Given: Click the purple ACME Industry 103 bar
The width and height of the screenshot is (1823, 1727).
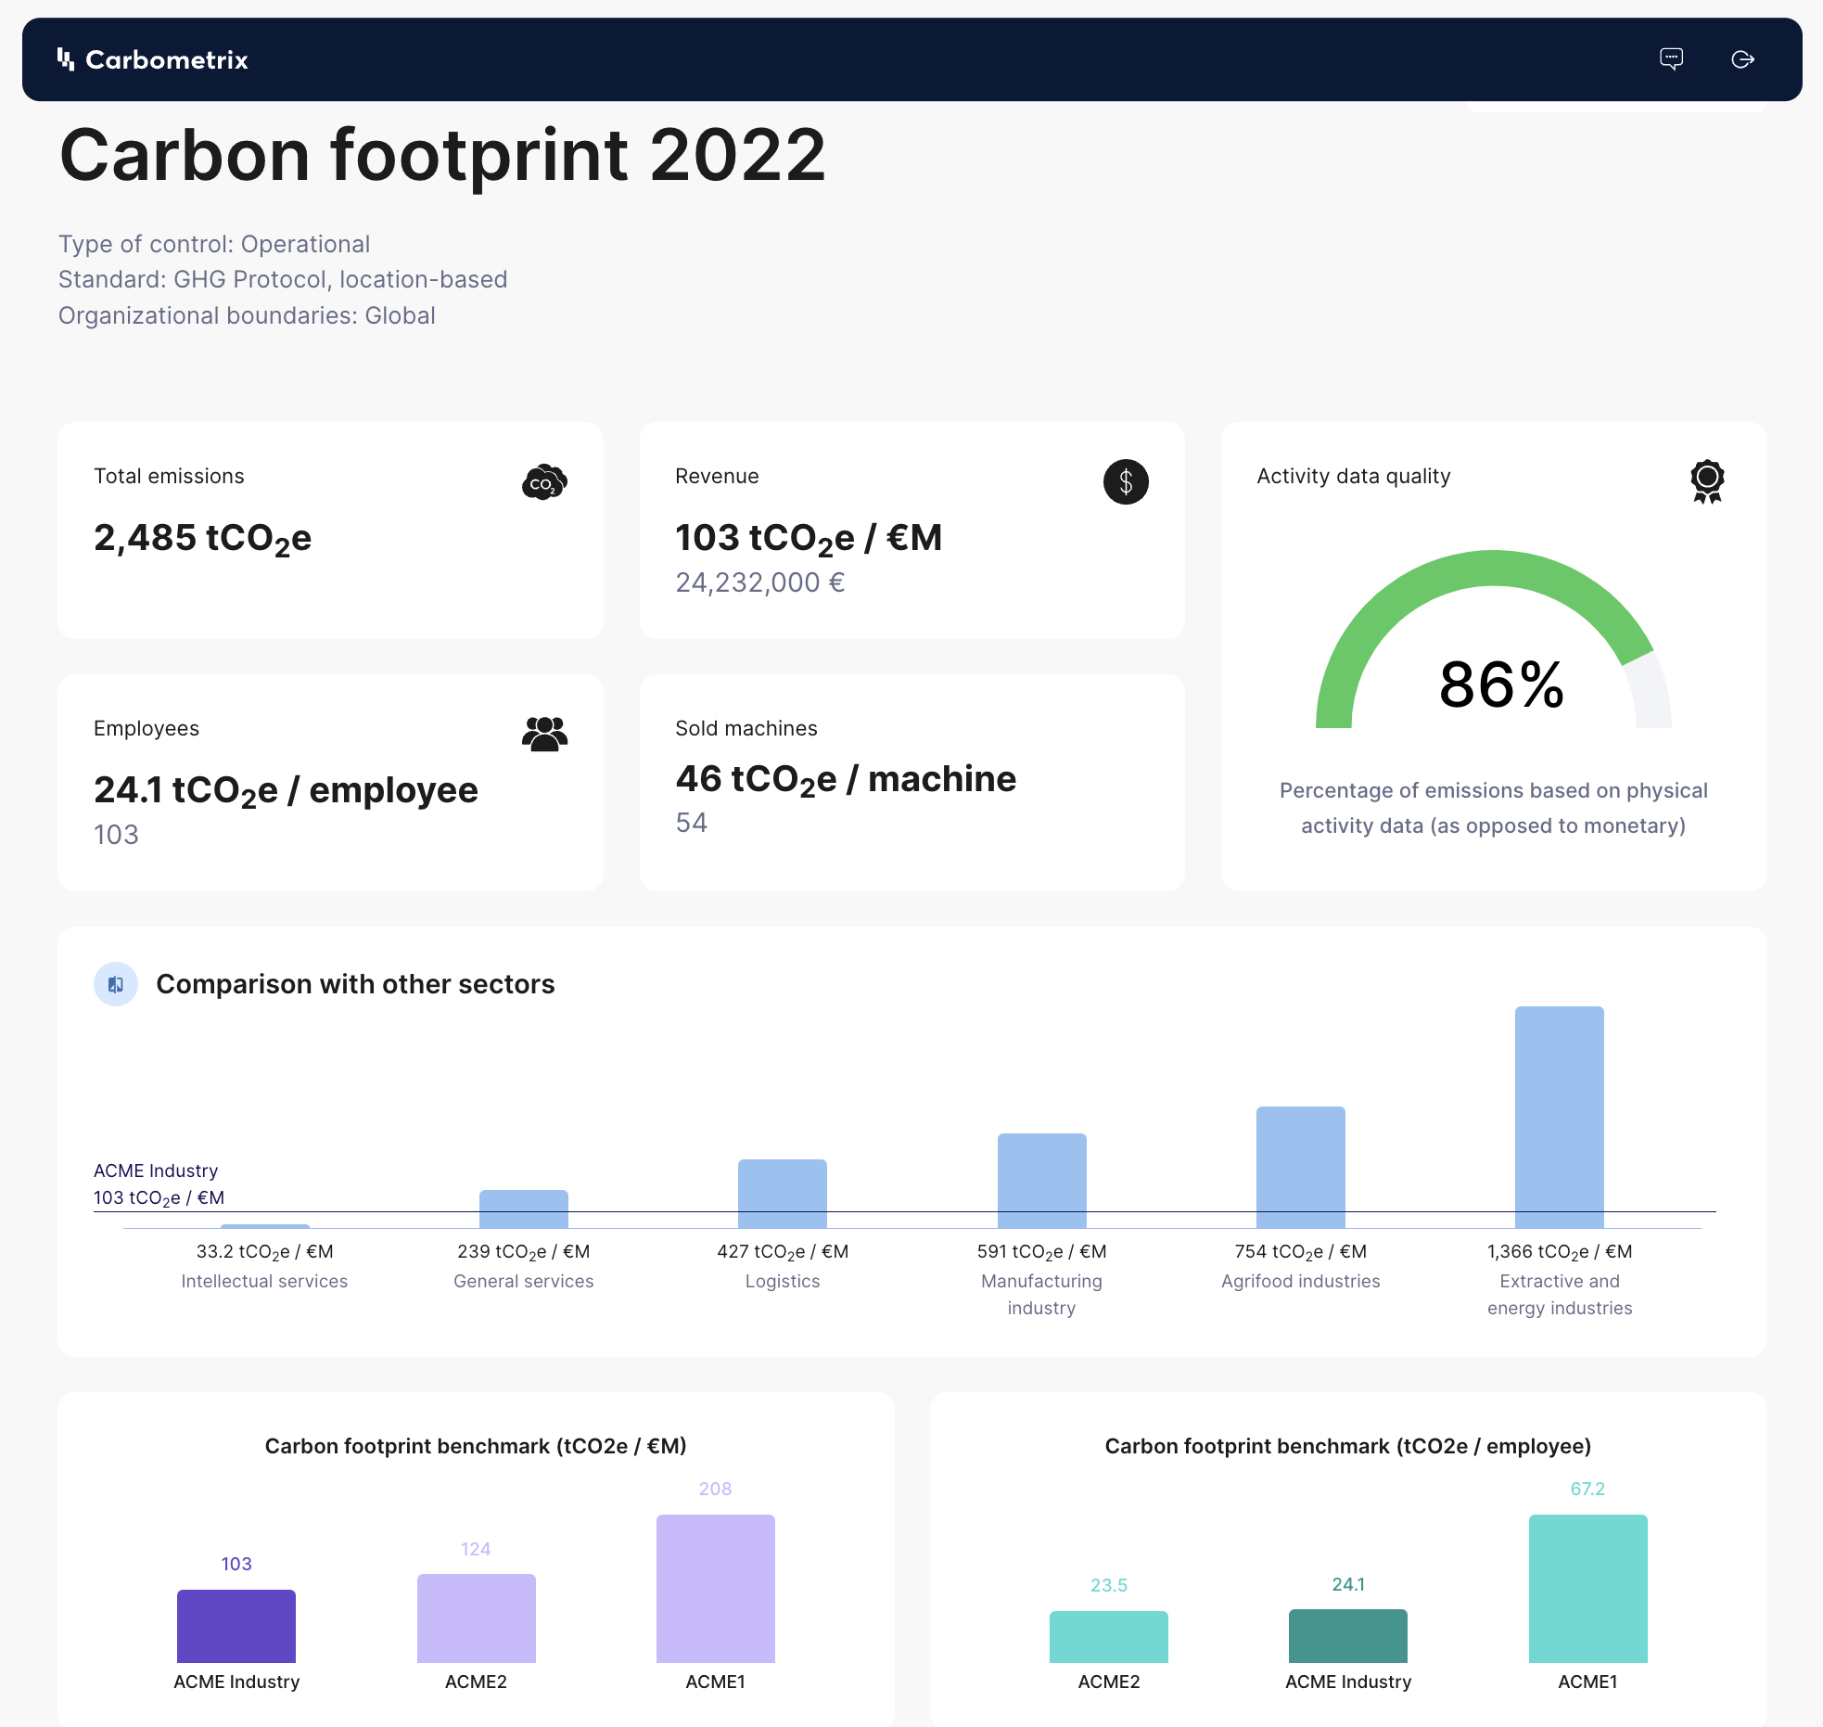Looking at the screenshot, I should pyautogui.click(x=236, y=1626).
